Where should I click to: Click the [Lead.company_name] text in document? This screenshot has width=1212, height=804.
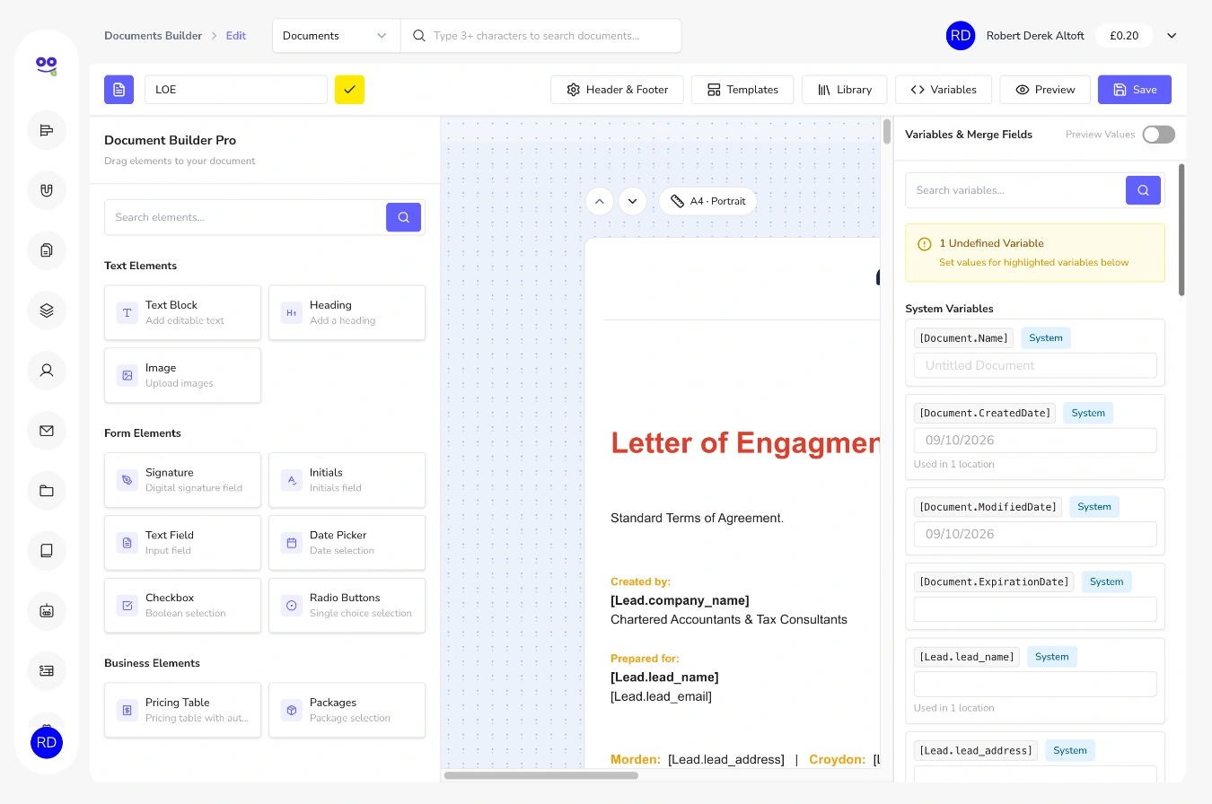click(x=680, y=600)
